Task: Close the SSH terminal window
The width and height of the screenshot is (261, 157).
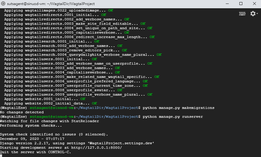Action: tap(254, 4)
